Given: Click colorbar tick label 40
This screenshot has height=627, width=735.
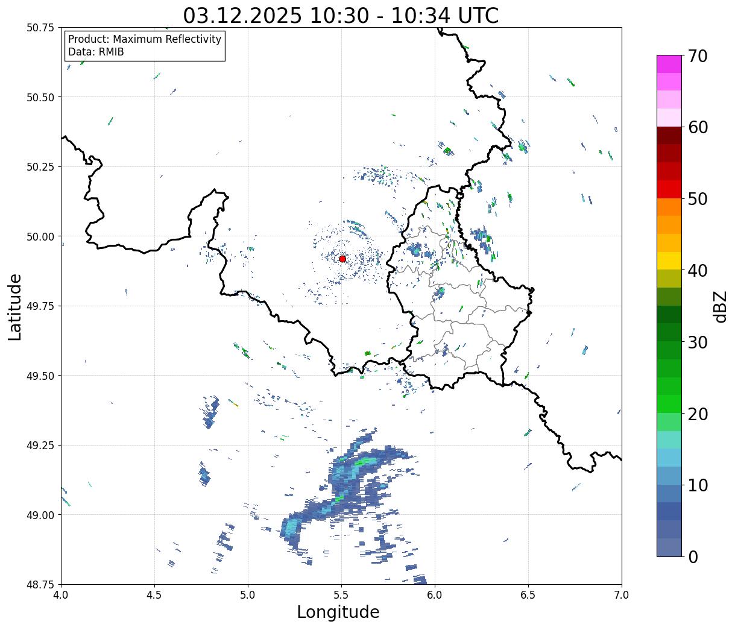Looking at the screenshot, I should 698,271.
